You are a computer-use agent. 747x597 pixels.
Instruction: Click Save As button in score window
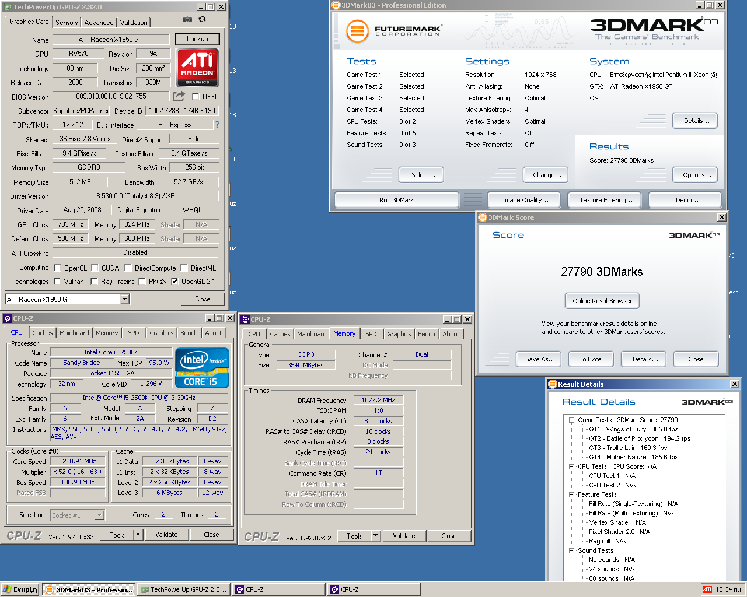(x=539, y=359)
